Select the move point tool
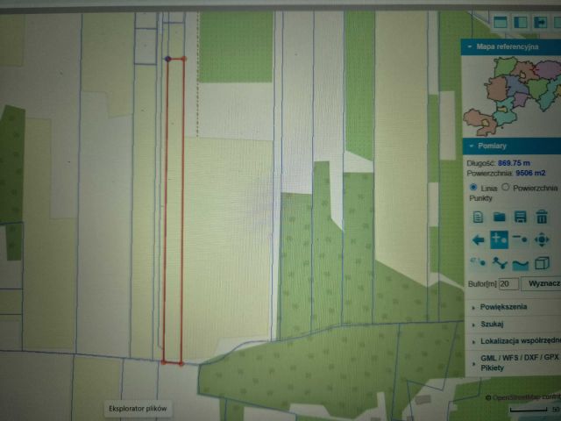This screenshot has height=421, width=561. pyautogui.click(x=542, y=239)
